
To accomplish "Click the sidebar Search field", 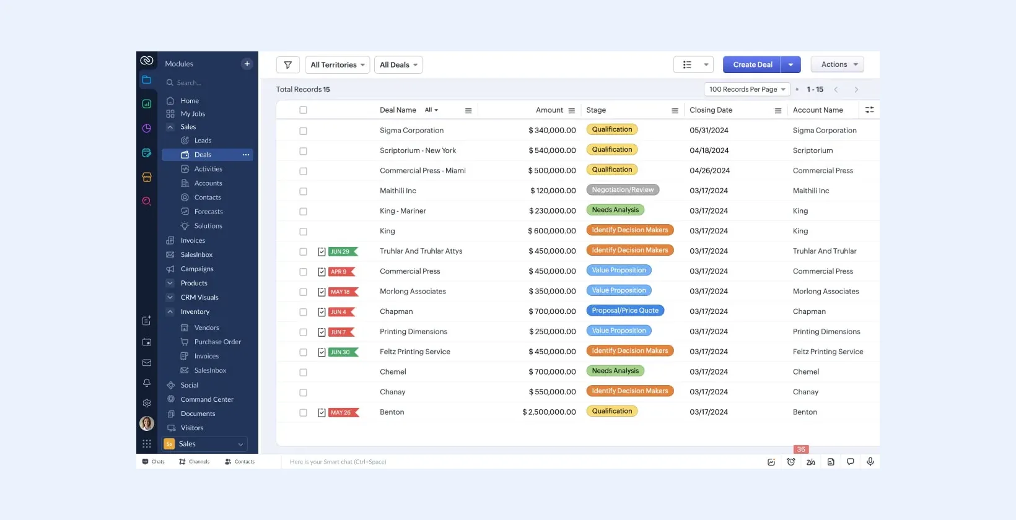I will click(x=208, y=83).
